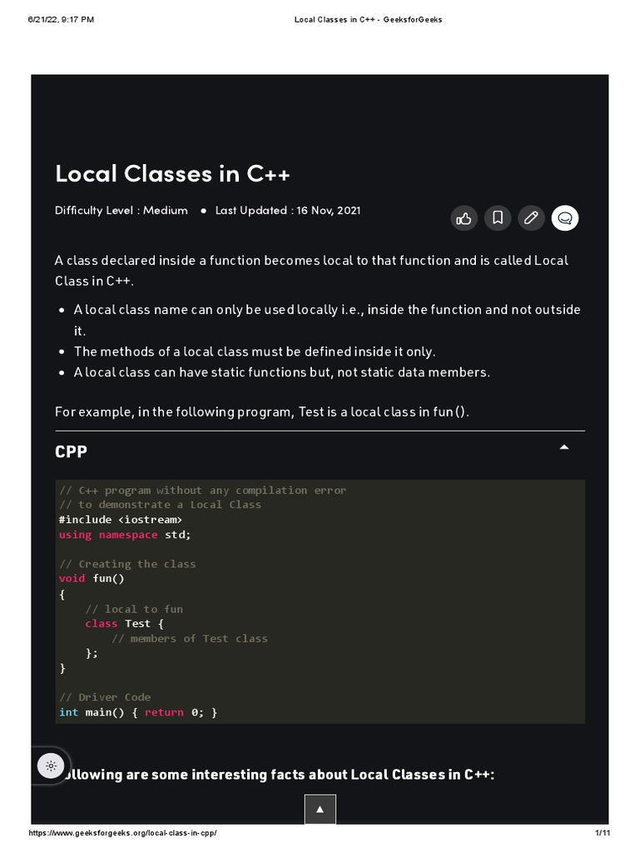
Task: Click the 'int main() { return 0; }' line
Action: [x=138, y=712]
